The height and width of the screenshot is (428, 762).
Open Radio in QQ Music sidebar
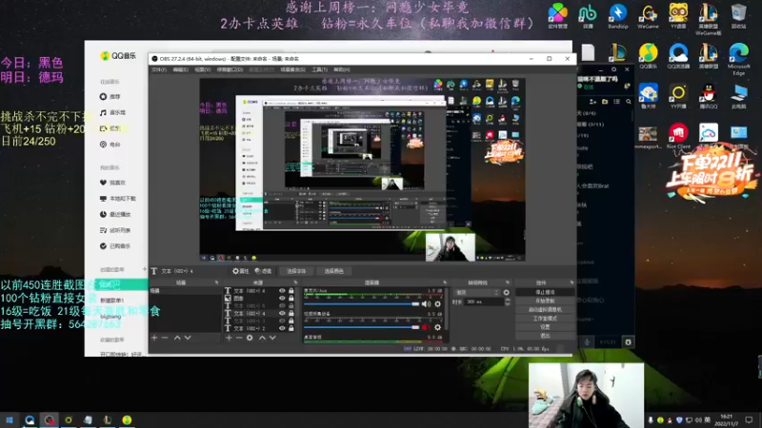pyautogui.click(x=110, y=145)
